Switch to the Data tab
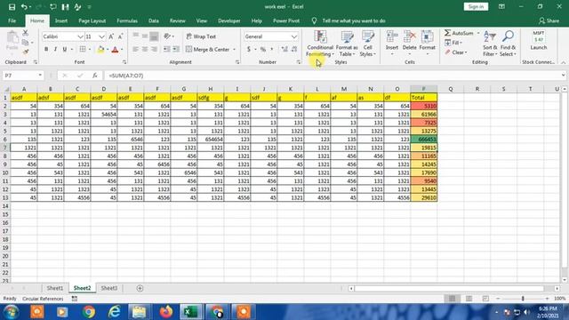Viewport: 569px width, 320px height. 154,21
